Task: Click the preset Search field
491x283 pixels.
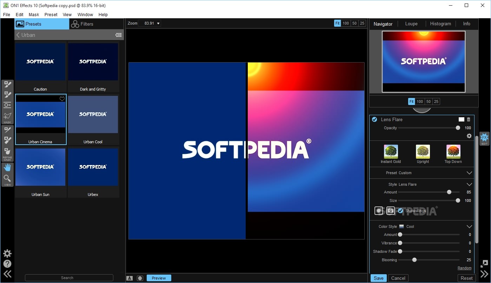Action: 69,278
